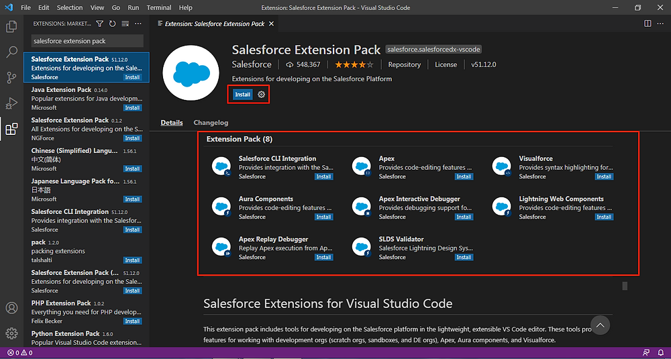The height and width of the screenshot is (359, 671).
Task: Click the 548,367 install count
Action: (x=303, y=64)
